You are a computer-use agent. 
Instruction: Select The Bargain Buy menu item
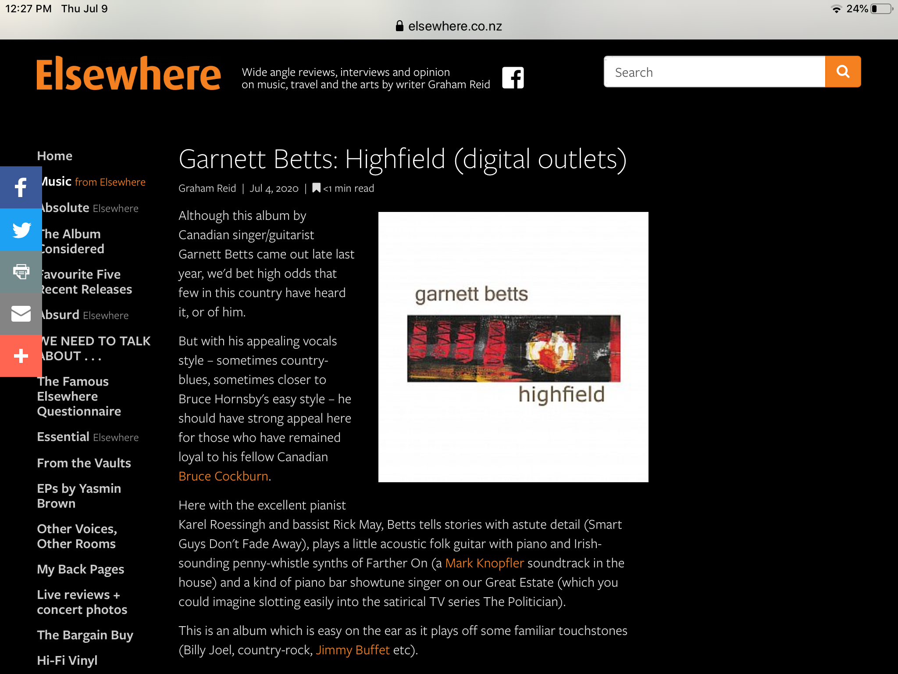(x=85, y=635)
